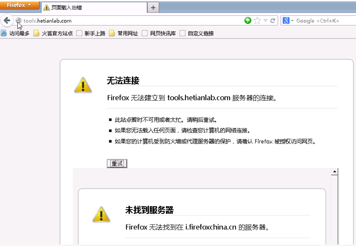Click the Google search input field
356x246 pixels.
click(325, 21)
